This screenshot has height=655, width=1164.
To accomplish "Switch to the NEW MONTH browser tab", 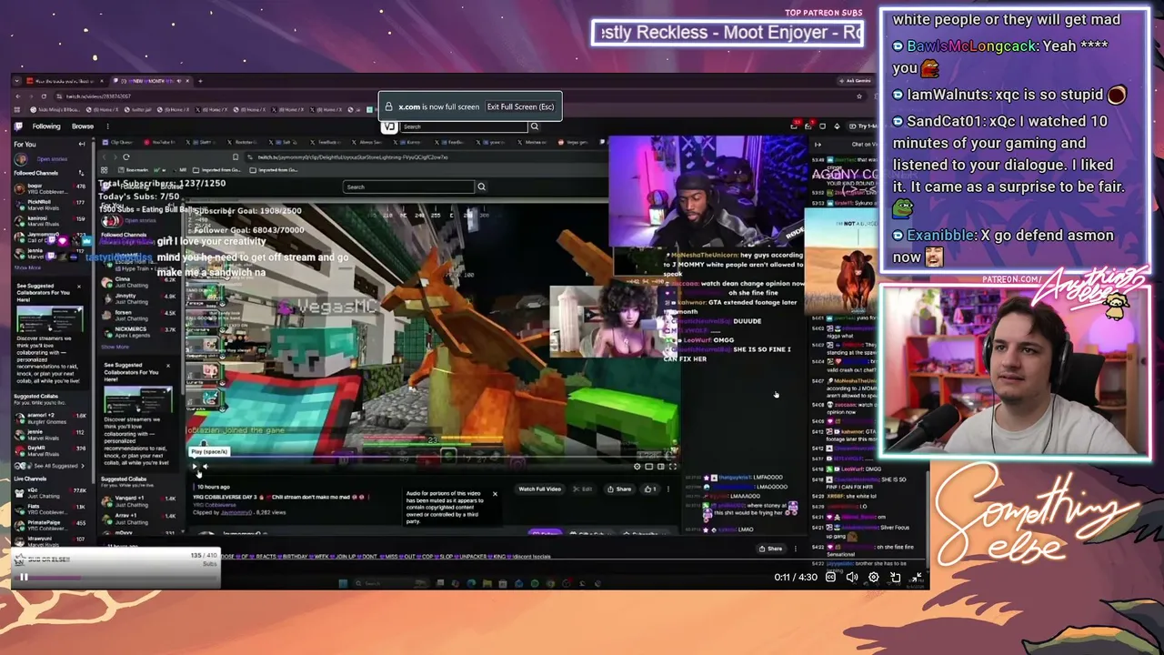I will click(152, 81).
